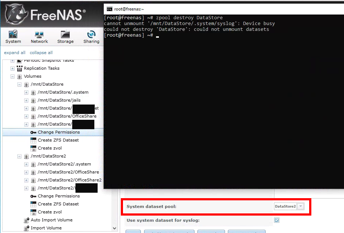Click the Volumes database icon
Image resolution: width=344 pixels, height=233 pixels.
click(x=20, y=77)
